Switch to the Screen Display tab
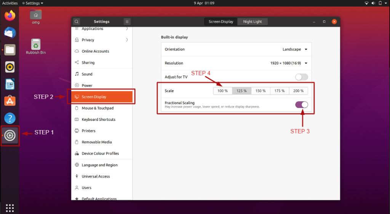This screenshot has height=214, width=390. 221,22
